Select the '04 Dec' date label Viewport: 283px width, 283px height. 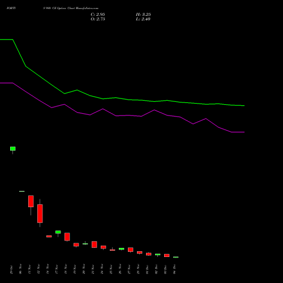click(x=175, y=269)
